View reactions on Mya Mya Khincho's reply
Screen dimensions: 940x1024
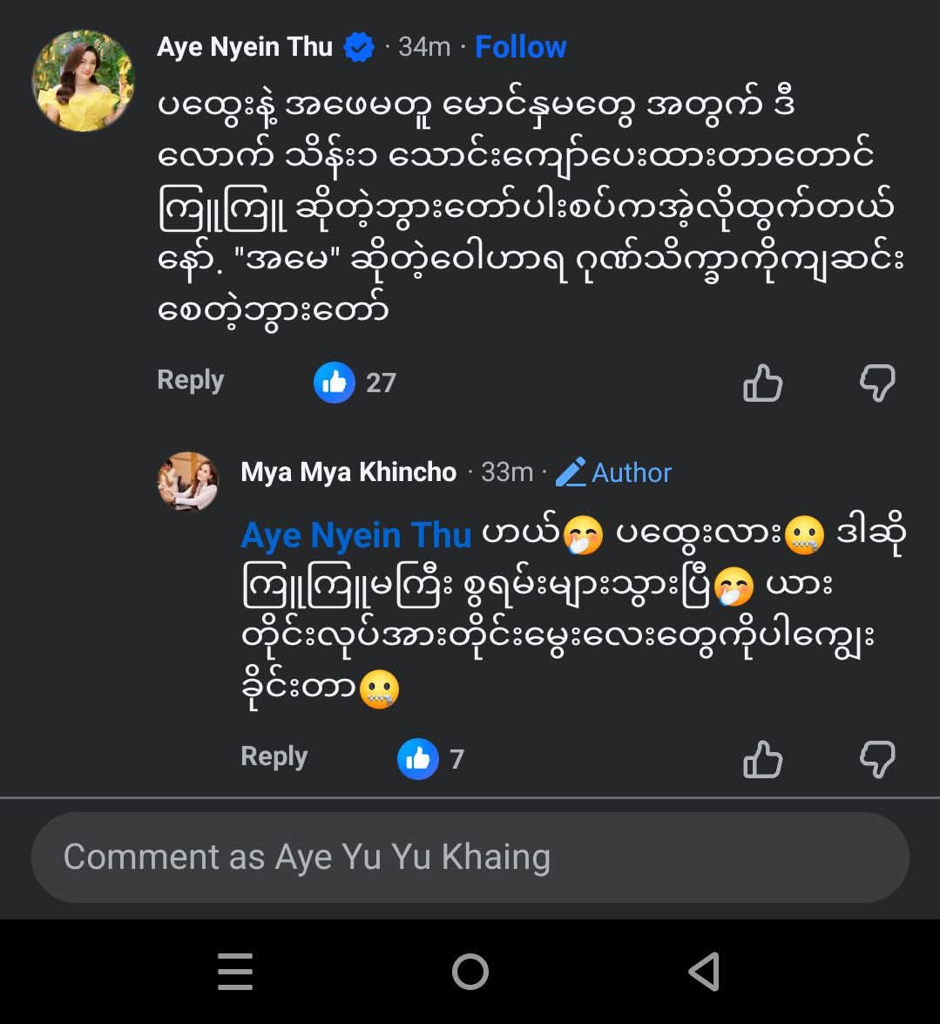(x=430, y=759)
